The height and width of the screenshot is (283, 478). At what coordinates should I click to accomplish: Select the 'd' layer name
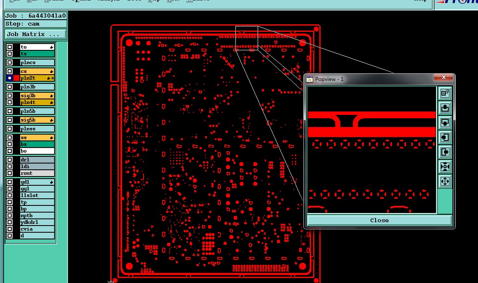point(37,236)
